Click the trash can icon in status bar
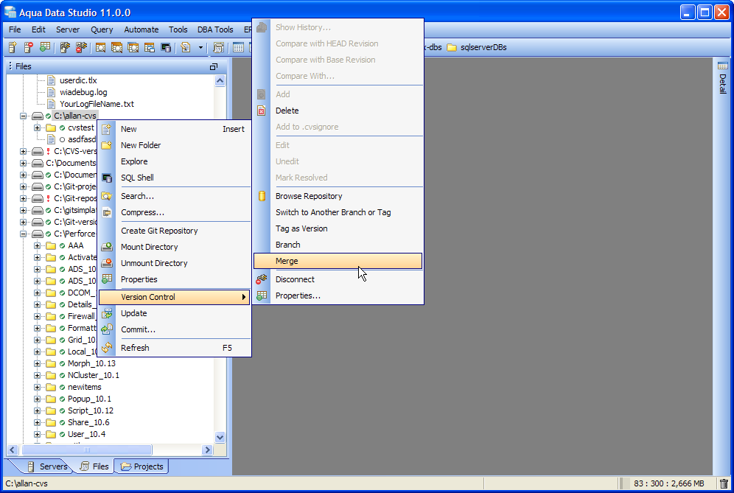This screenshot has width=734, height=493. (x=724, y=483)
